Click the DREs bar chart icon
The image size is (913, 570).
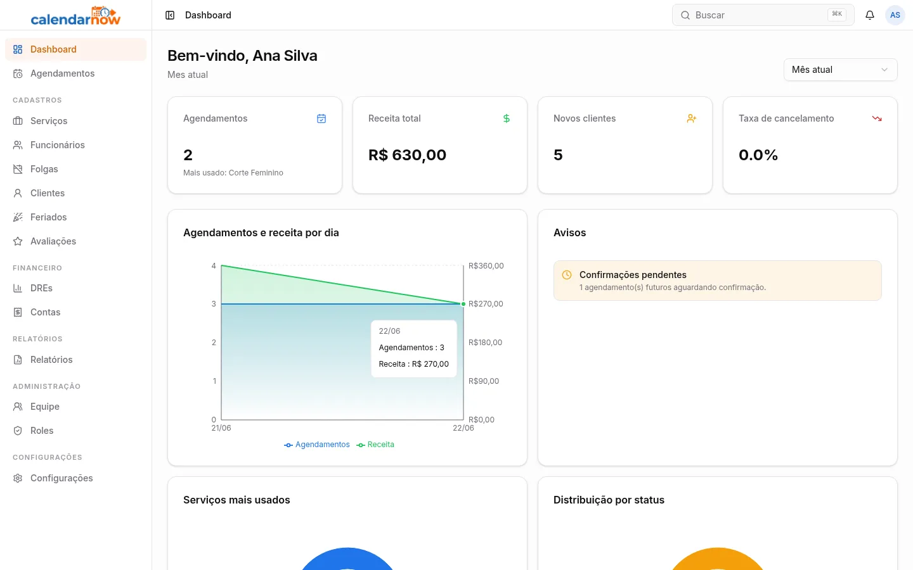(18, 288)
